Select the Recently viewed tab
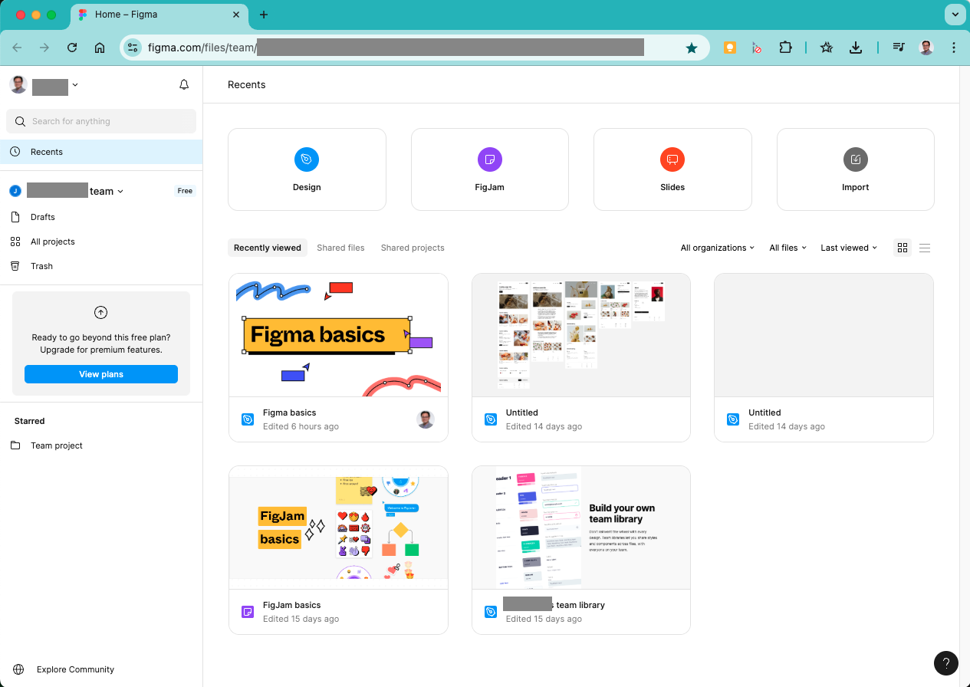 (x=268, y=248)
